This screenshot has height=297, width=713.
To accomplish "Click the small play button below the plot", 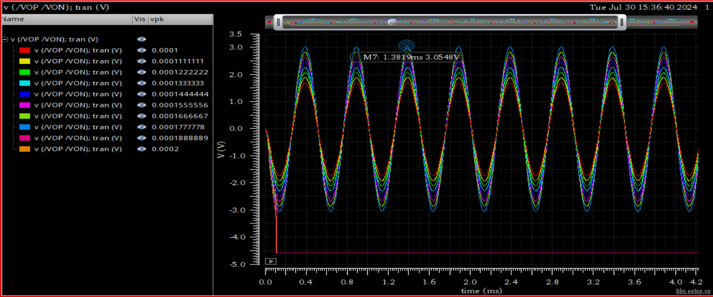I will [x=270, y=261].
